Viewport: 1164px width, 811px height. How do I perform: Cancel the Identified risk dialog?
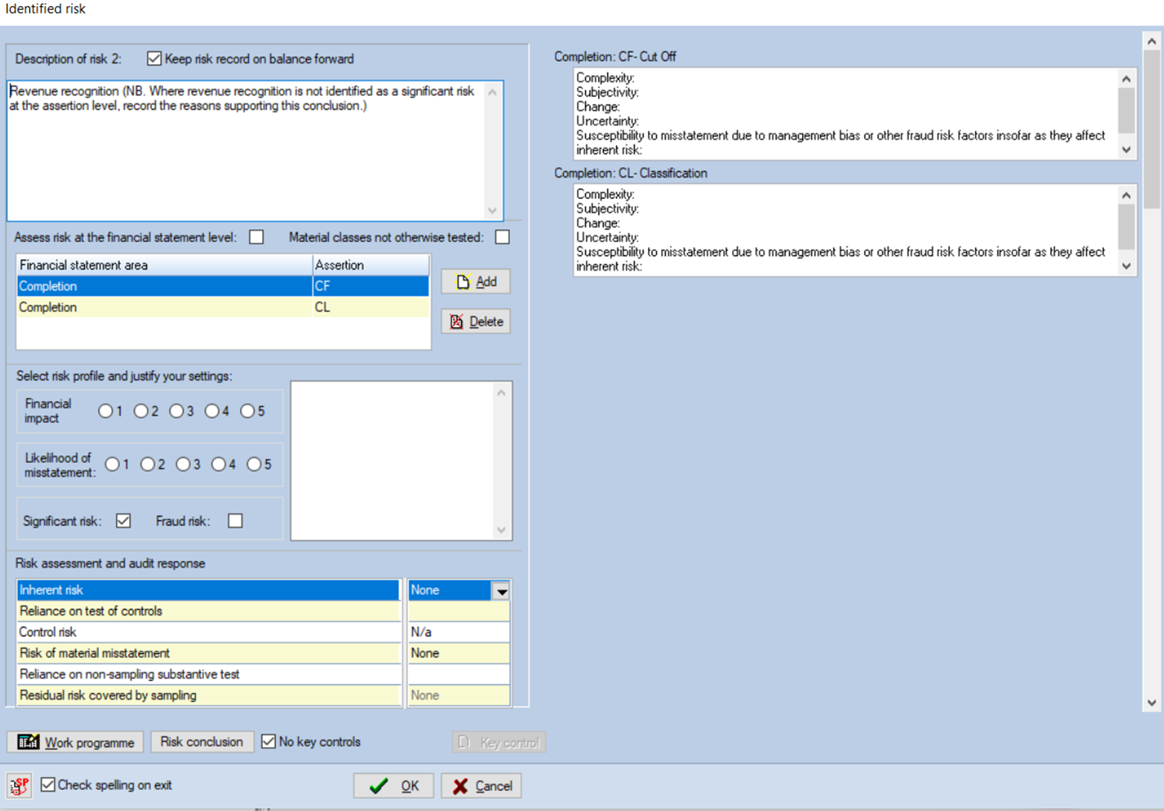coord(481,786)
